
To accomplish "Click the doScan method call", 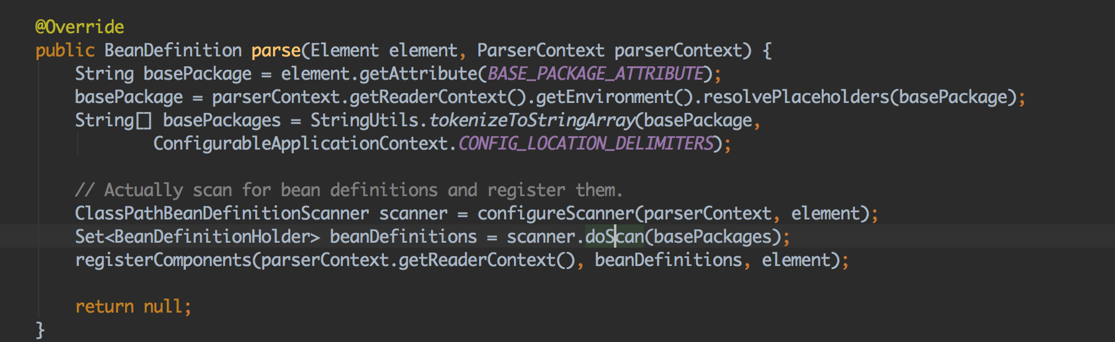I will point(615,237).
